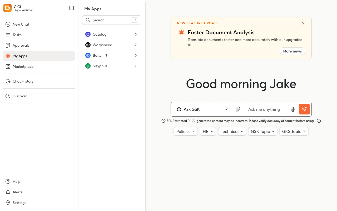The width and height of the screenshot is (337, 211).
Task: Click the Good morning Jake greeting
Action: coord(241,84)
